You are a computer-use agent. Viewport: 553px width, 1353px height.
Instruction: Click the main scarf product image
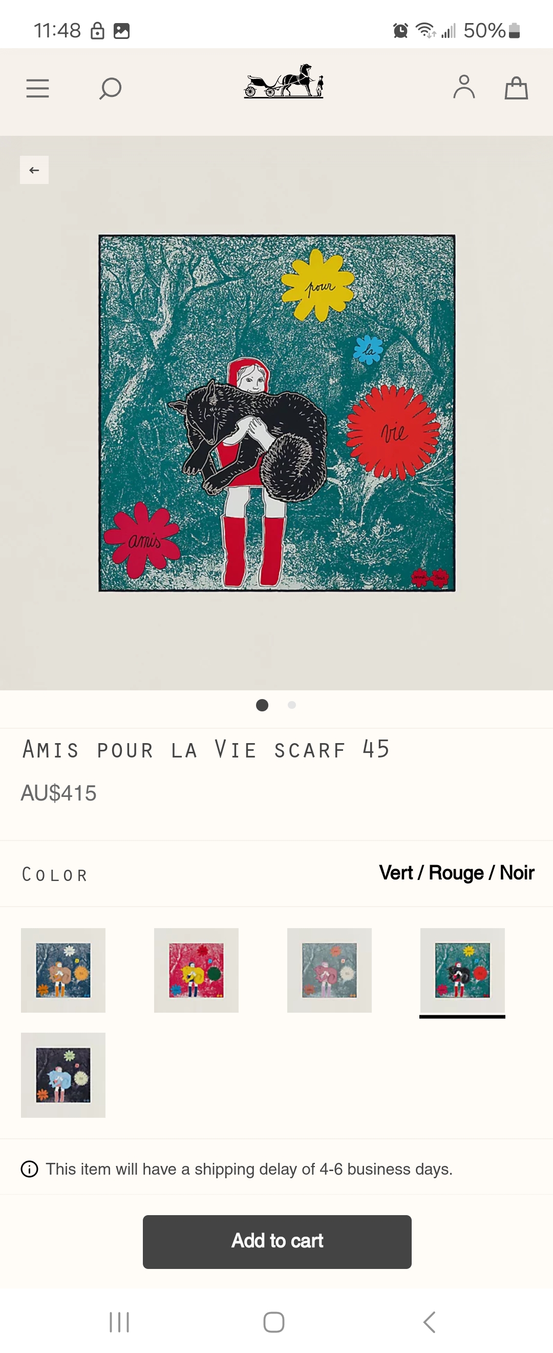[x=277, y=413]
